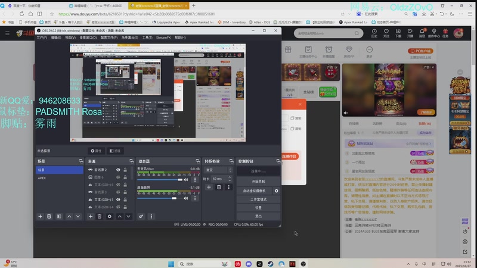Image resolution: width=477 pixels, height=268 pixels.
Task: Open the source 属性 properties button
Action: tap(96, 151)
